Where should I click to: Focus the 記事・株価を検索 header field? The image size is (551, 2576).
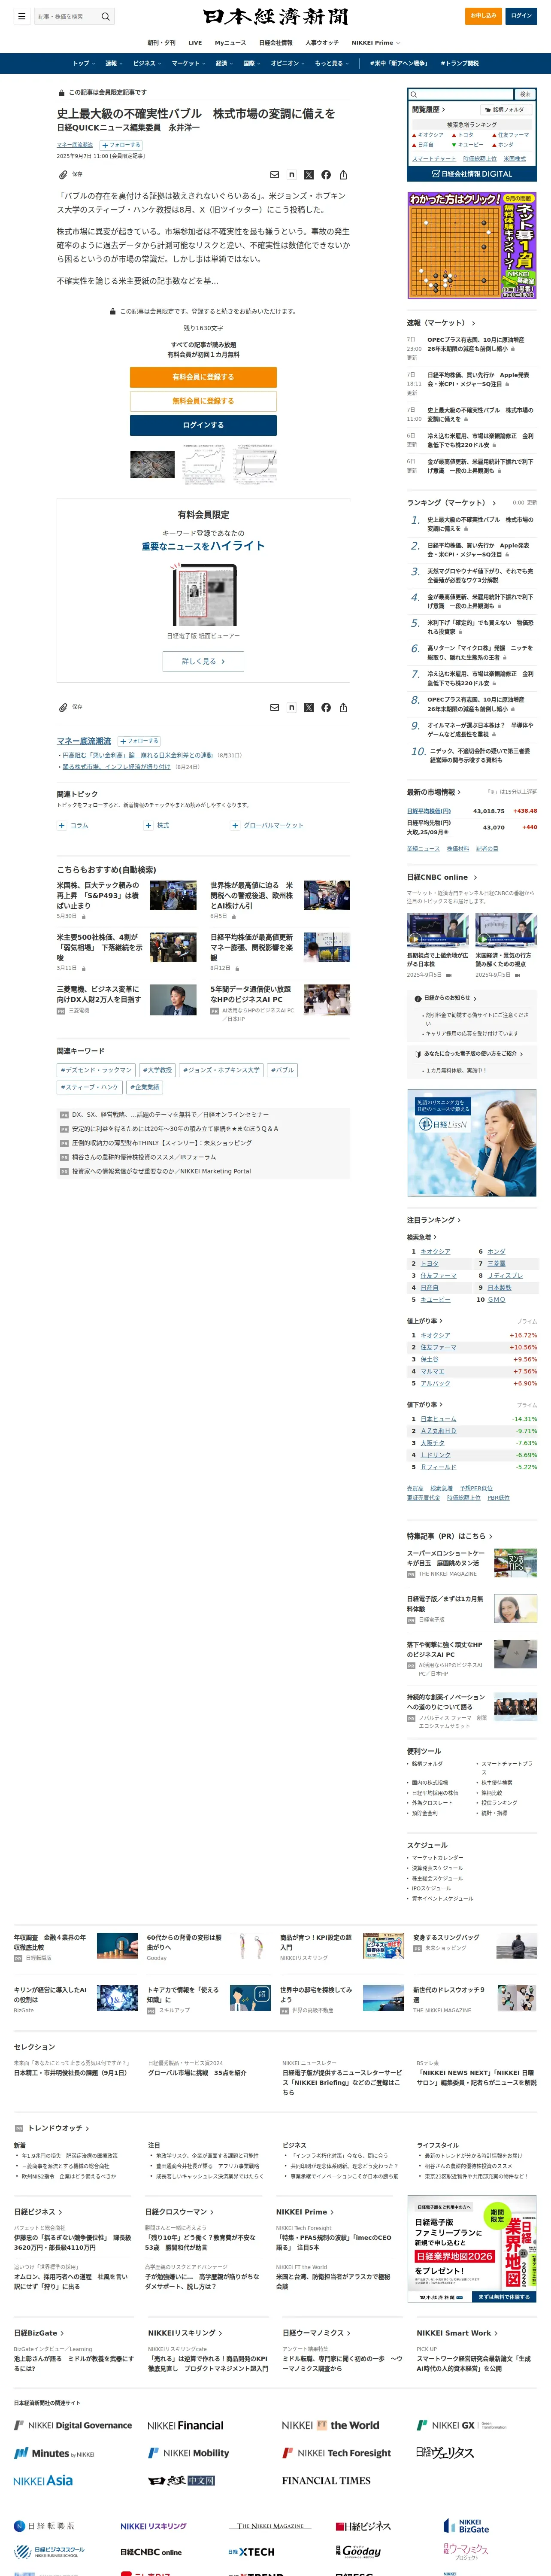(x=66, y=16)
